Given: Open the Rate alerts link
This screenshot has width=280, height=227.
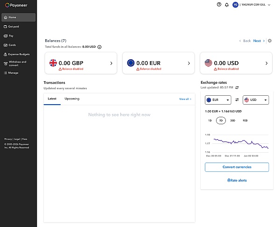Looking at the screenshot, I should (x=237, y=180).
